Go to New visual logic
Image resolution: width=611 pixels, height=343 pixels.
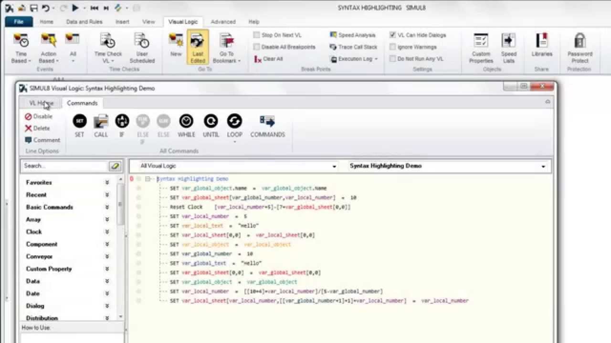pyautogui.click(x=176, y=45)
